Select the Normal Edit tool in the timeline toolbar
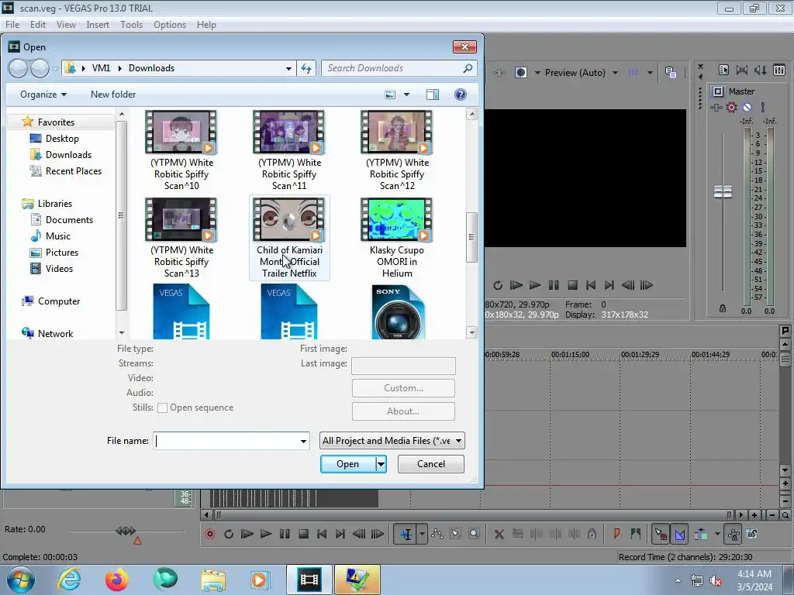The image size is (794, 595). (406, 534)
